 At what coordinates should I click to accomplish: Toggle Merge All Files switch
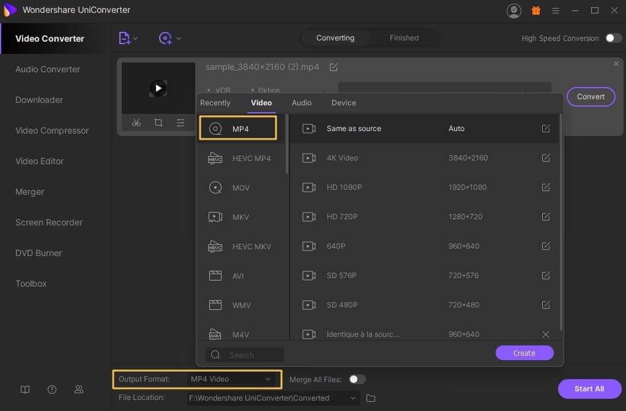(357, 379)
